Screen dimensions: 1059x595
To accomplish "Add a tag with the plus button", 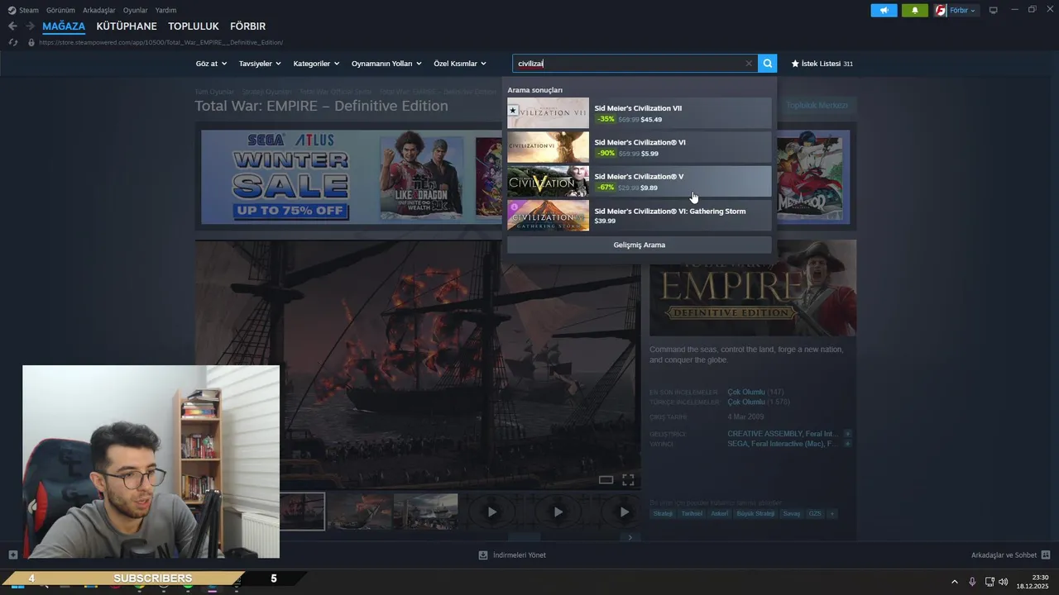I will [831, 513].
